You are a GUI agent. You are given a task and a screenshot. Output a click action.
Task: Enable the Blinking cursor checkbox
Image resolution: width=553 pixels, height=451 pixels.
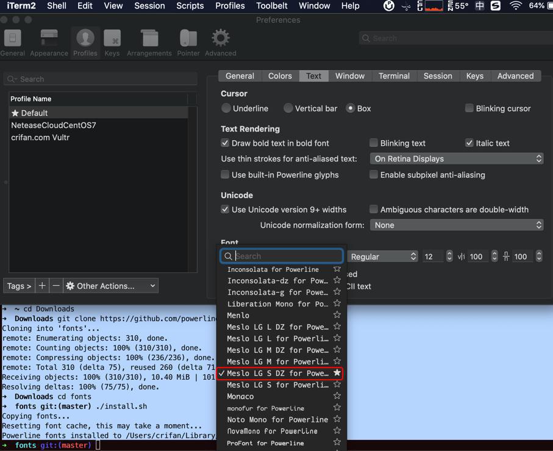(x=469, y=108)
